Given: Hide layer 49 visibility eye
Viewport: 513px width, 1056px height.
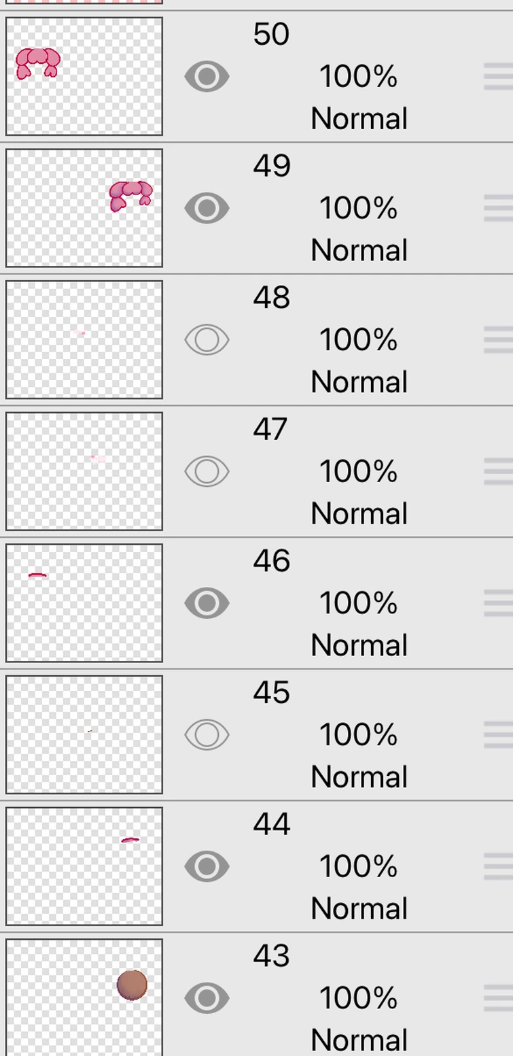Looking at the screenshot, I should 207,208.
